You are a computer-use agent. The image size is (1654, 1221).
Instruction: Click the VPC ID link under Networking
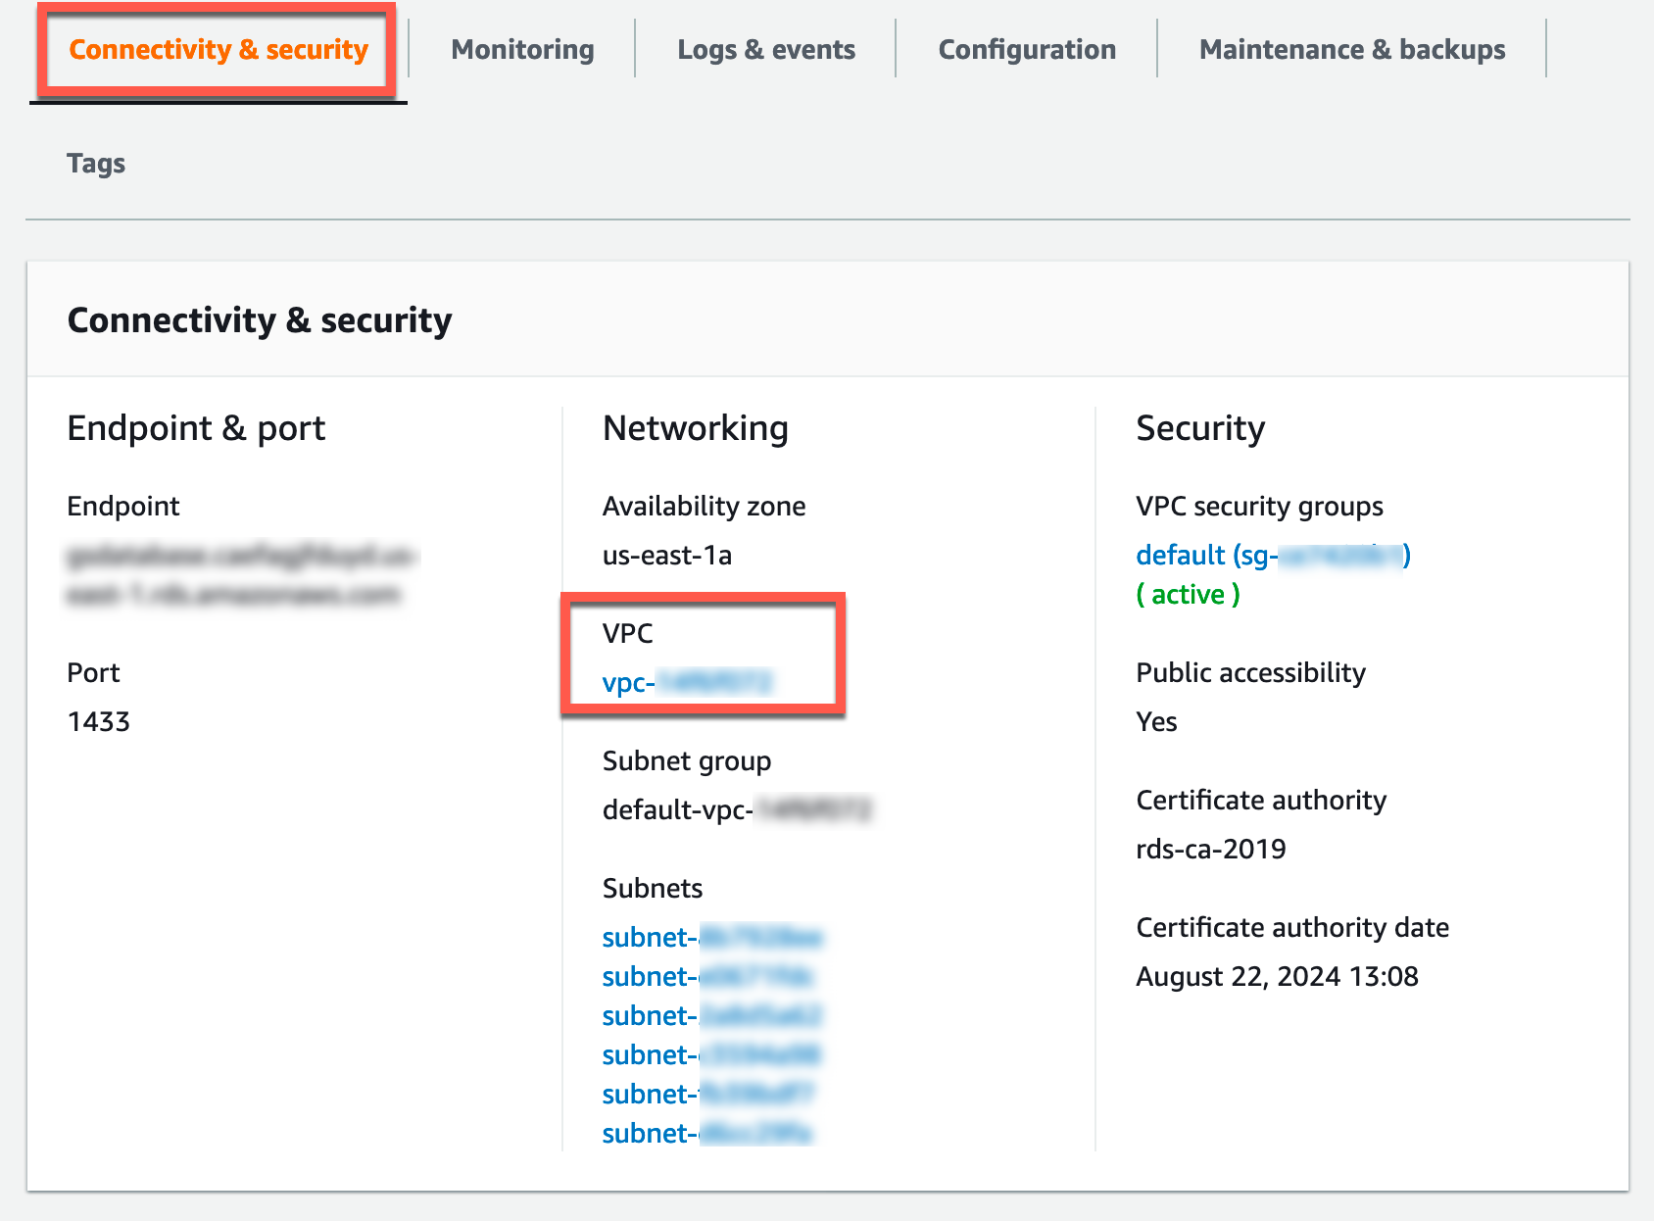[687, 683]
